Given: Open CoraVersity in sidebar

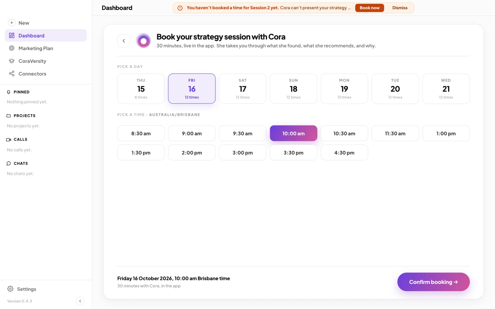Looking at the screenshot, I should pos(46,61).
